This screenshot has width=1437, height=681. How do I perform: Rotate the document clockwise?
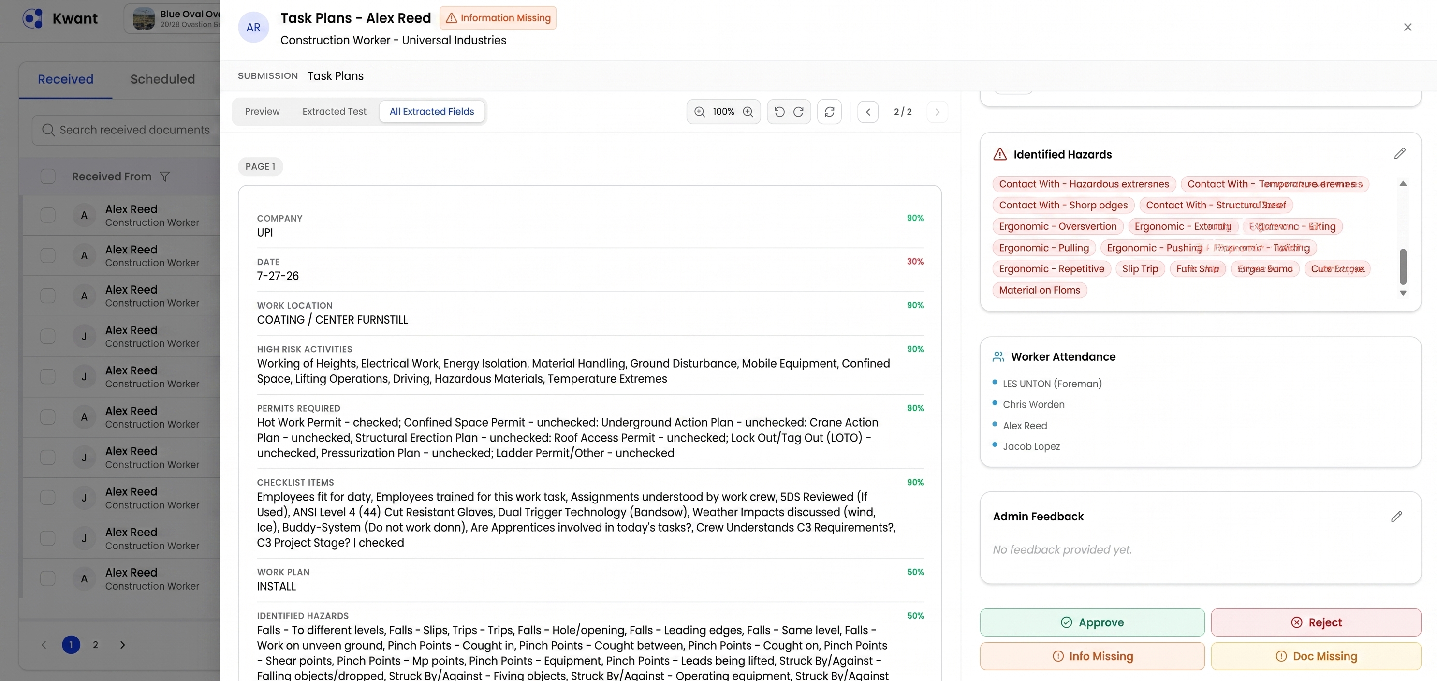(798, 112)
